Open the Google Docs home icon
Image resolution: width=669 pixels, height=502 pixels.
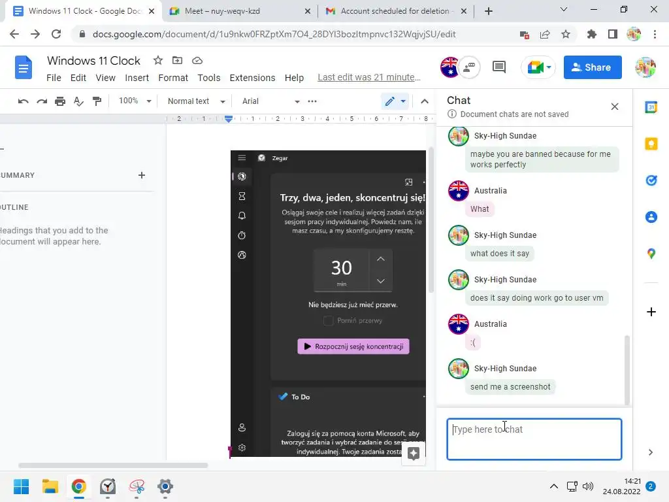[24, 67]
